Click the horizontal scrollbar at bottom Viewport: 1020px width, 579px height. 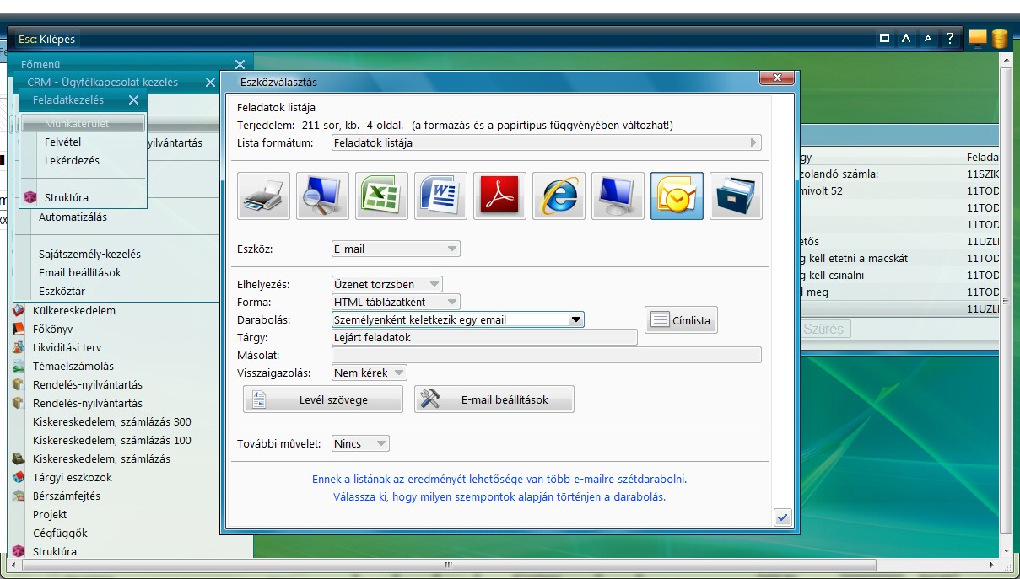[449, 565]
